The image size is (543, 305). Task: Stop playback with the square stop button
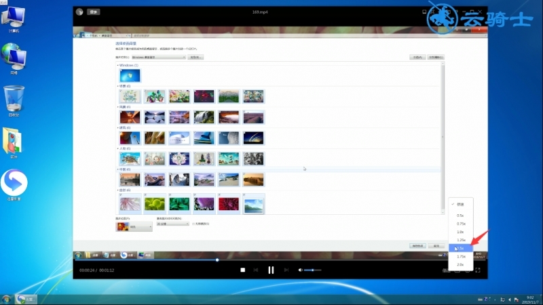[243, 270]
